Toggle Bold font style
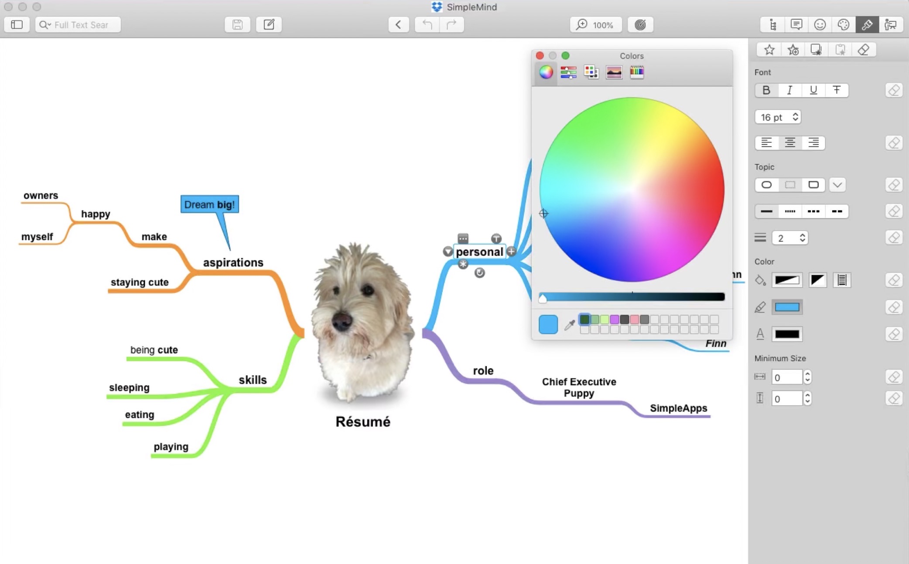Screen dimensions: 909x564 [x=766, y=90]
